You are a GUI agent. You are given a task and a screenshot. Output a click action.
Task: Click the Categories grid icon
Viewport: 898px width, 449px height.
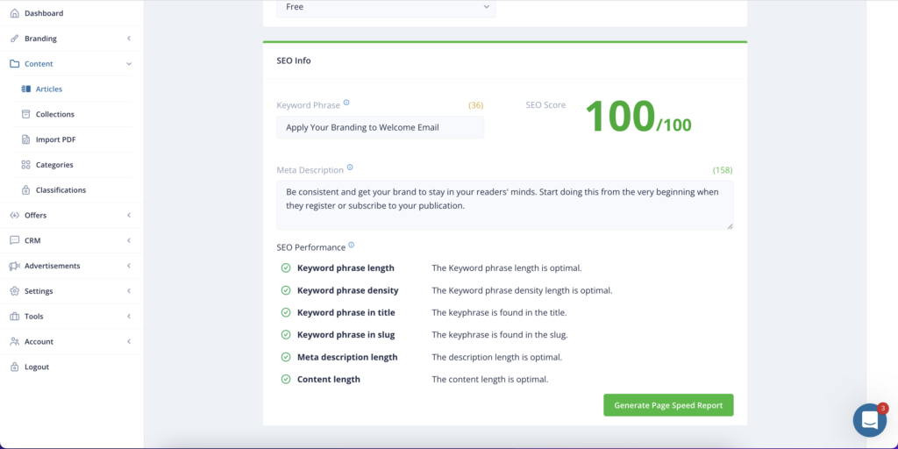pos(25,164)
